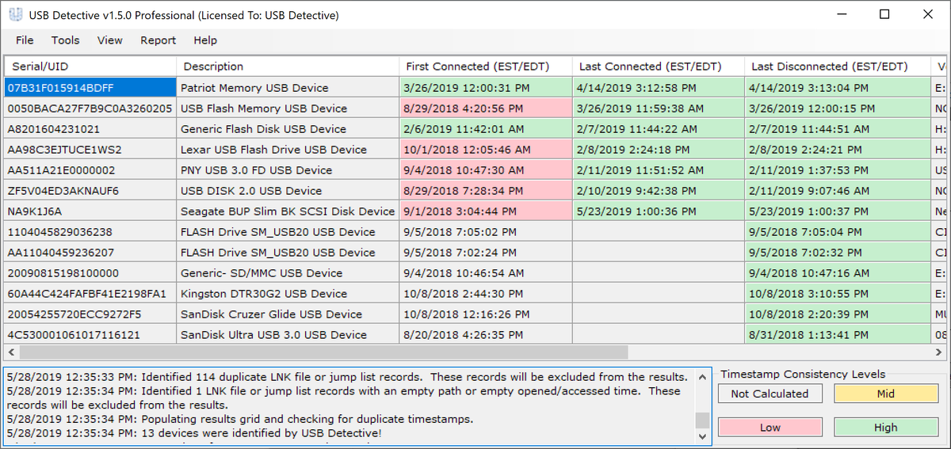
Task: Click the grid's horizontal scrollbar thumb
Action: tap(323, 352)
